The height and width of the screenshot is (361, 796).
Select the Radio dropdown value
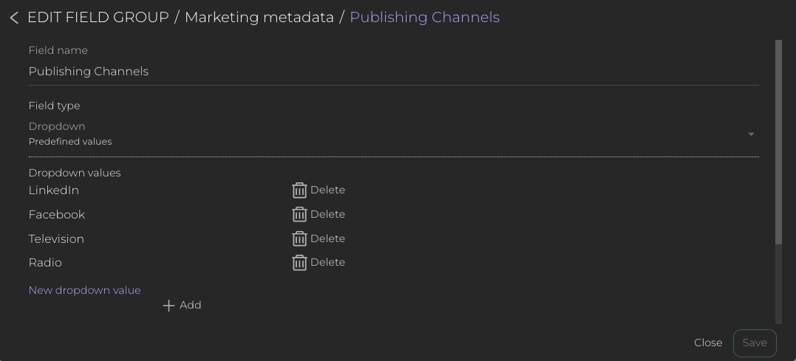pyautogui.click(x=45, y=263)
